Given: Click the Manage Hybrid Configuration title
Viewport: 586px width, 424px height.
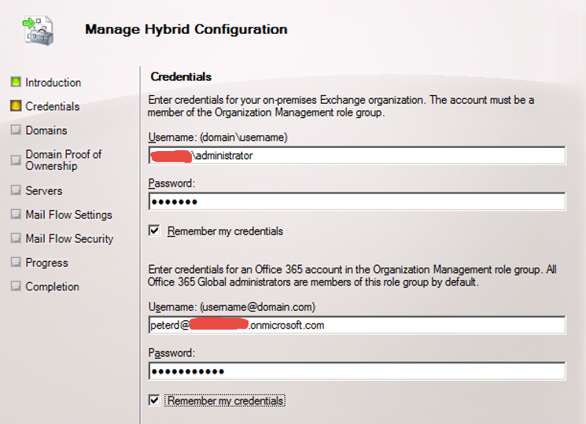Looking at the screenshot, I should [186, 30].
